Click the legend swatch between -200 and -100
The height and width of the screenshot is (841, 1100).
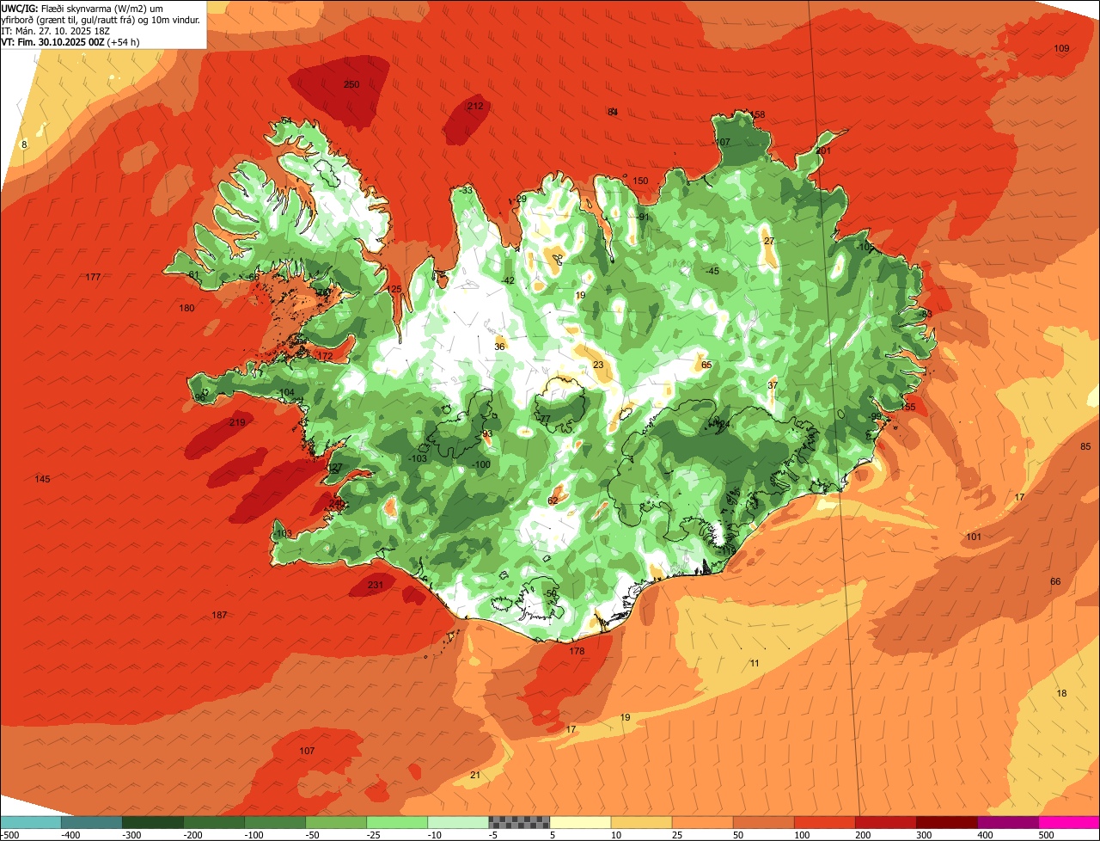[214, 822]
